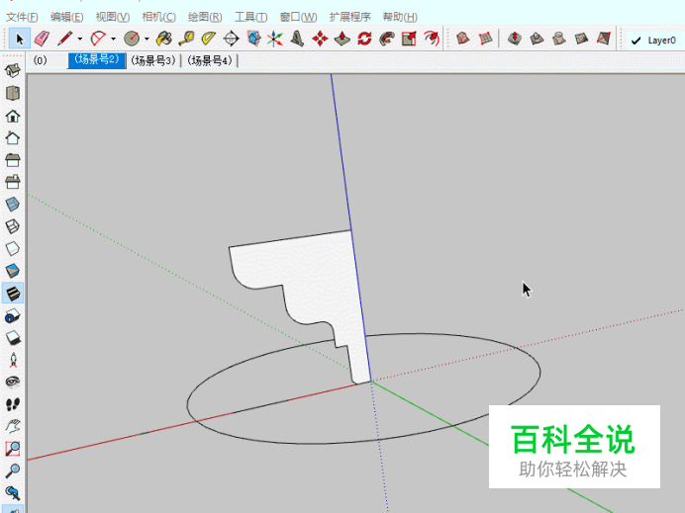Viewport: 685px width, 513px height.
Task: Choose the Arc tool
Action: pyautogui.click(x=98, y=39)
